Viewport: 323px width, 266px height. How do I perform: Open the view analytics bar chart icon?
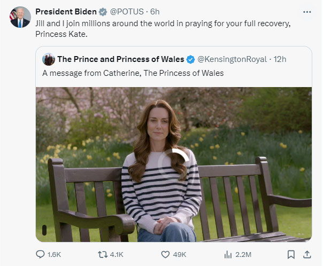tap(227, 254)
